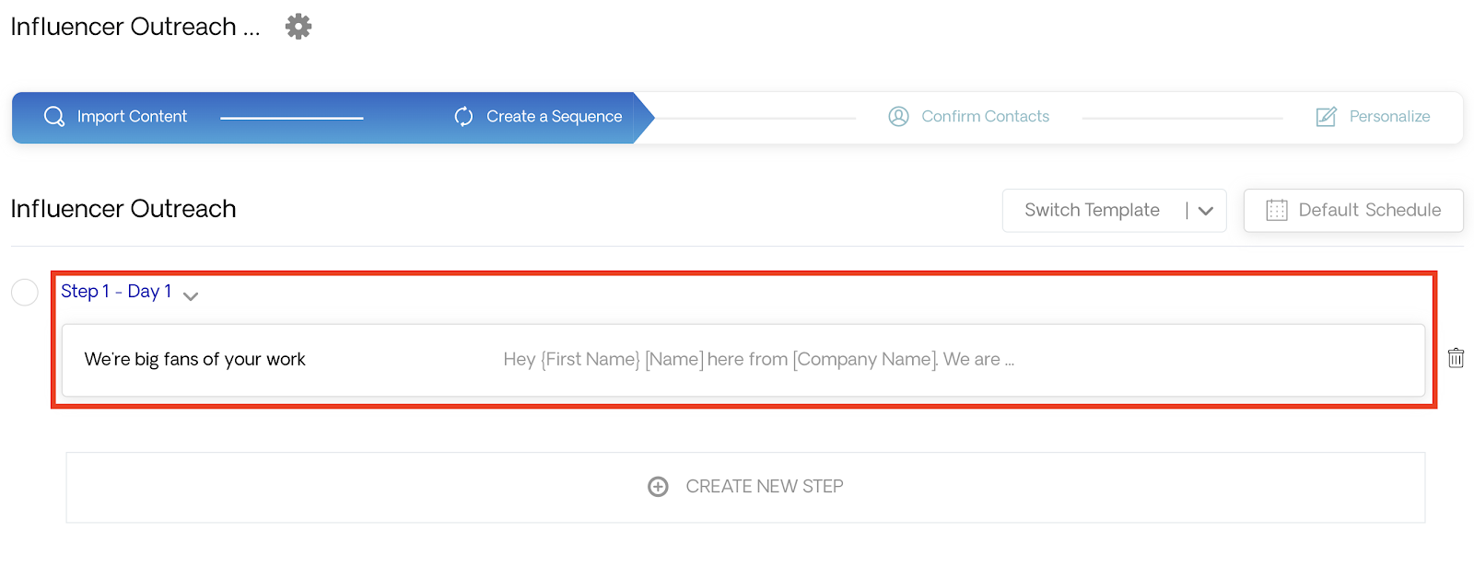Go to the Import Content step
This screenshot has width=1474, height=566.
tap(132, 117)
